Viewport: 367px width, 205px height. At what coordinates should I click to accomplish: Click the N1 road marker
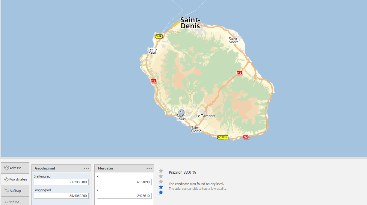[x=153, y=81]
